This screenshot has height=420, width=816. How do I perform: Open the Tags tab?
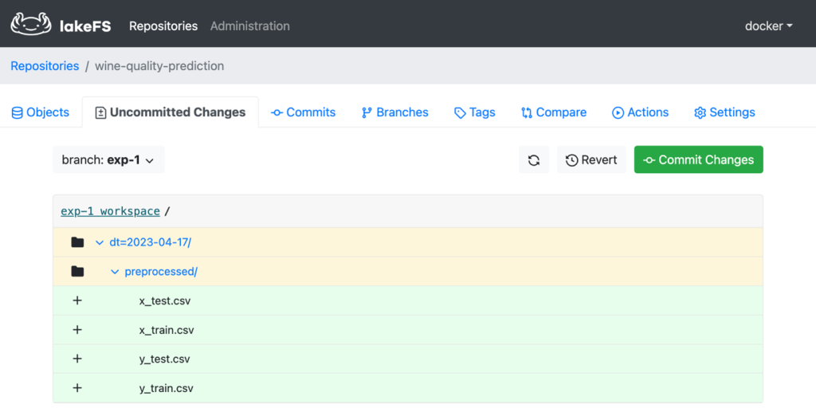(475, 112)
